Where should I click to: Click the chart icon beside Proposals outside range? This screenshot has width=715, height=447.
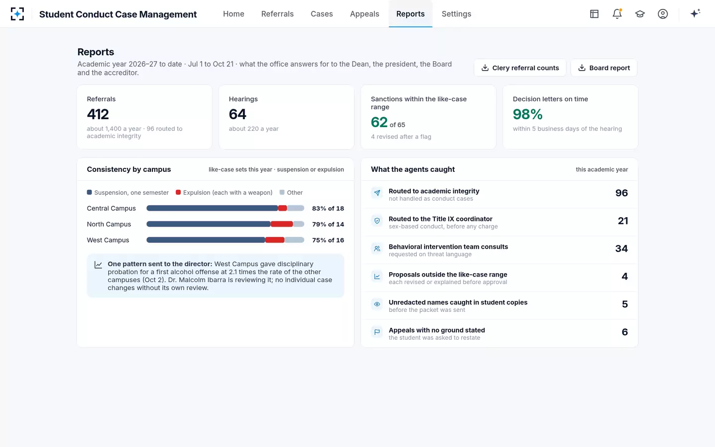pyautogui.click(x=377, y=276)
